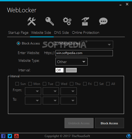
Task: Click the Block Access button at bottom
Action: tap(109, 123)
